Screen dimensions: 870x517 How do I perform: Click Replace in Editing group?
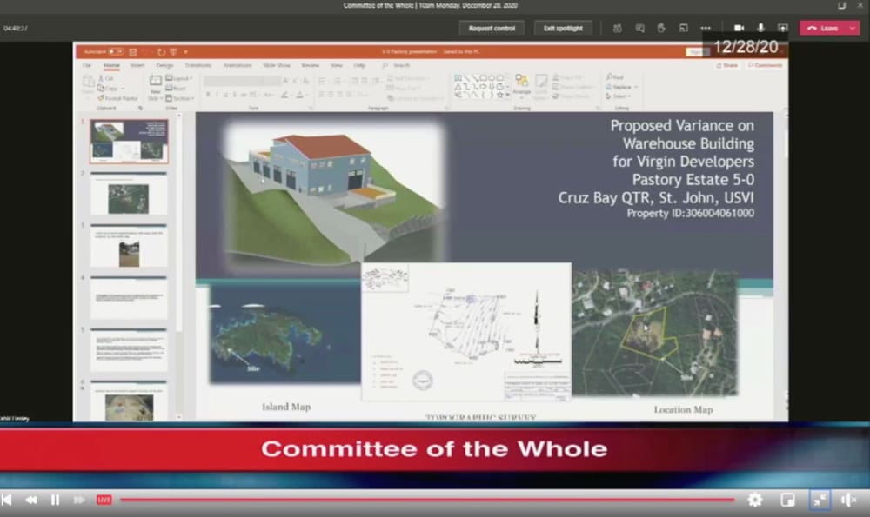click(x=621, y=87)
